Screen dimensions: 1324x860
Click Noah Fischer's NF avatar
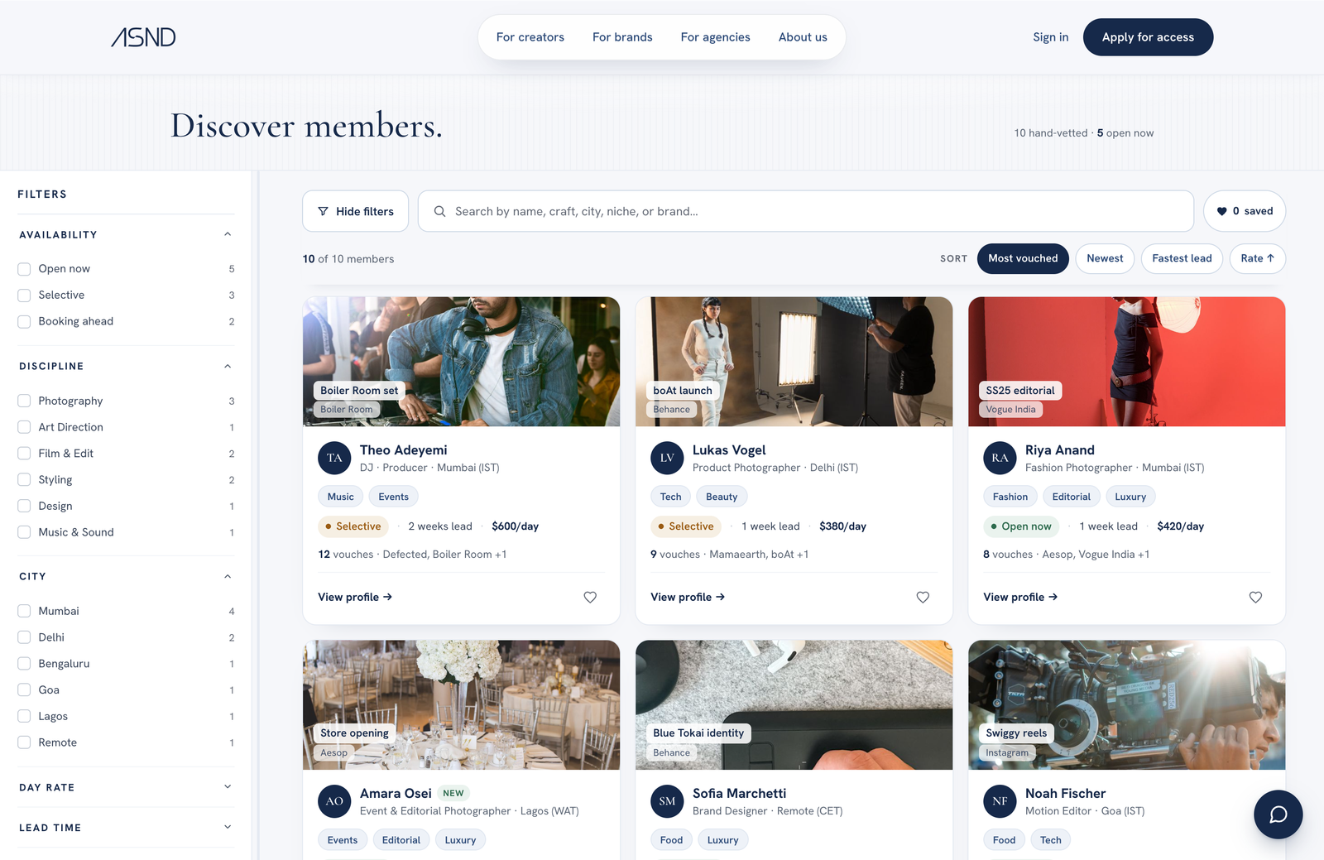pyautogui.click(x=1000, y=801)
